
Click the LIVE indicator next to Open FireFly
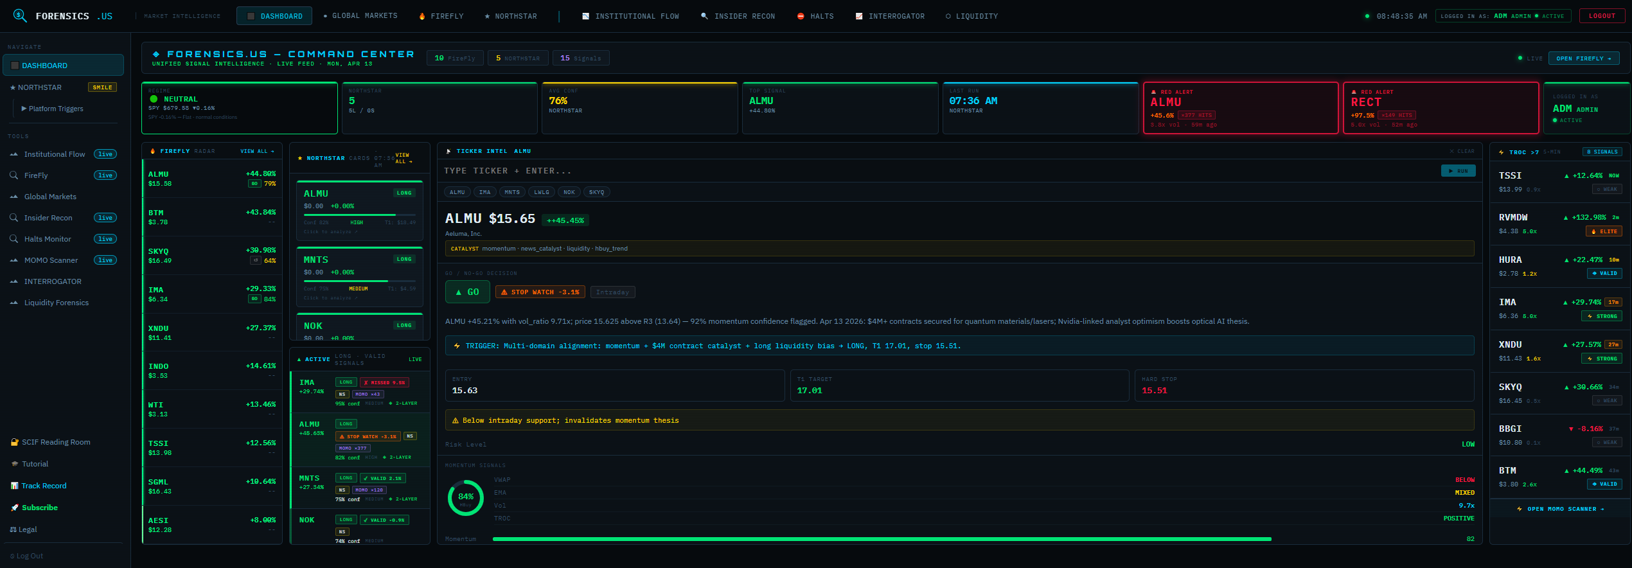(1530, 58)
